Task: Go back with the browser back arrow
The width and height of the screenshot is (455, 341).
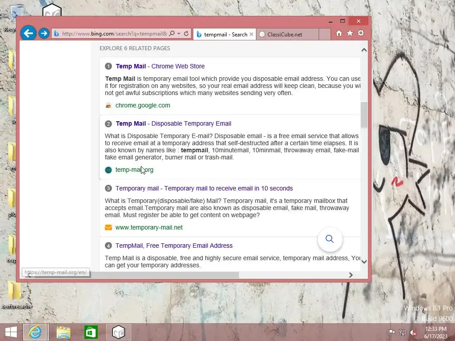Action: [28, 33]
